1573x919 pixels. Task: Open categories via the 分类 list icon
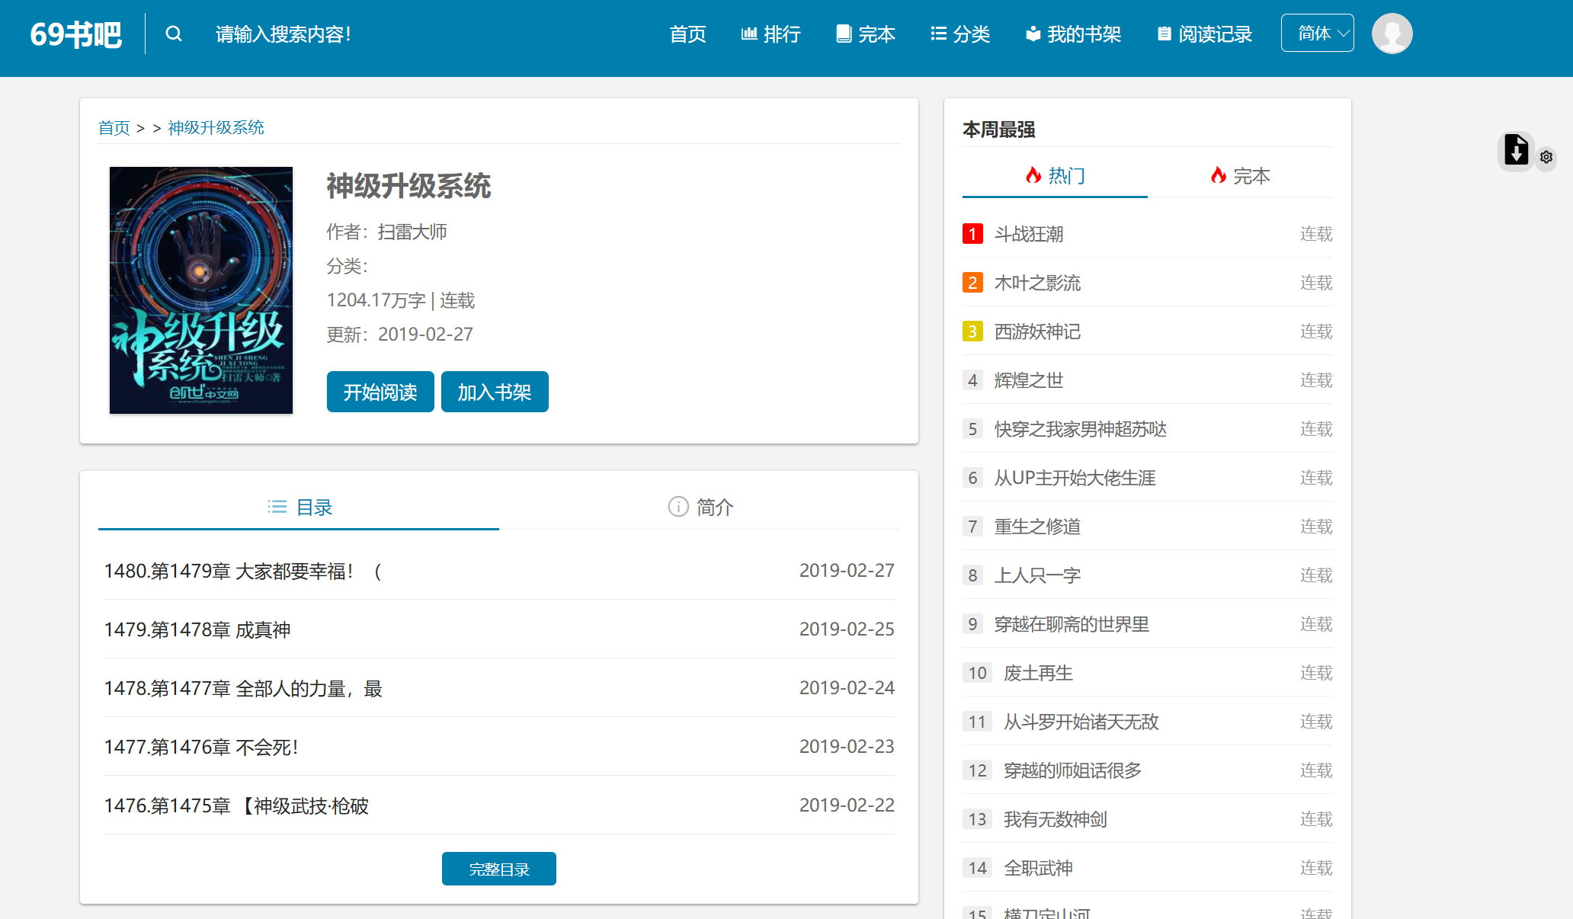(x=939, y=34)
